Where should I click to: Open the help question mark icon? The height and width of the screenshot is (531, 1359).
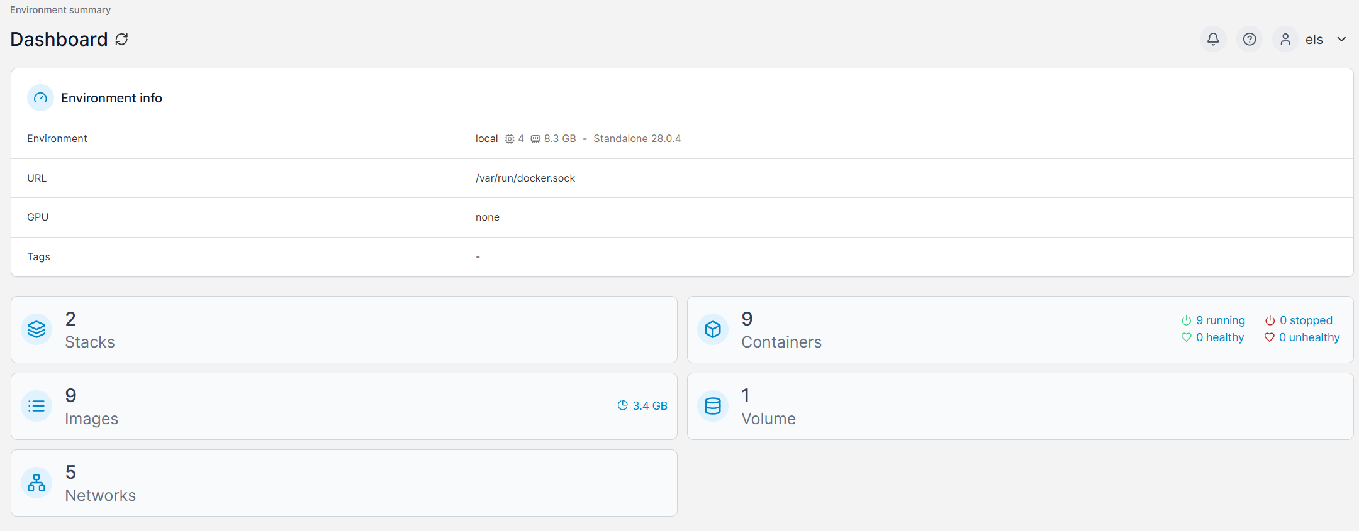pyautogui.click(x=1250, y=40)
